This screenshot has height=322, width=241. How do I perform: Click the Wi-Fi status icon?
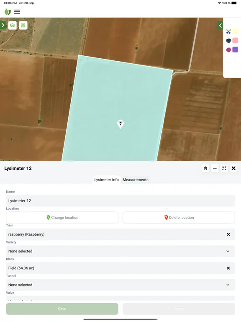click(219, 3)
